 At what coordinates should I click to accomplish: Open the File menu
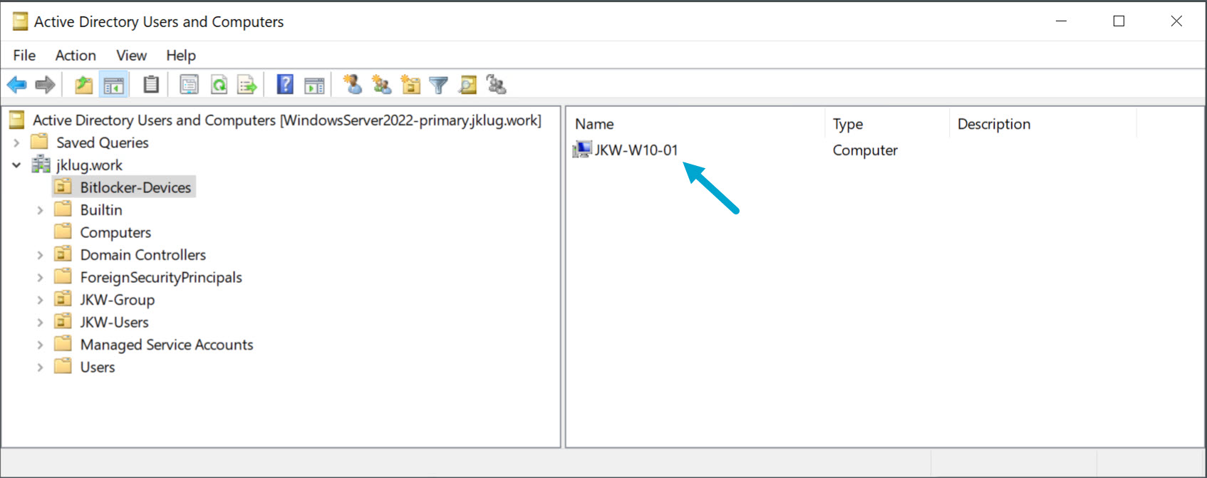point(24,55)
